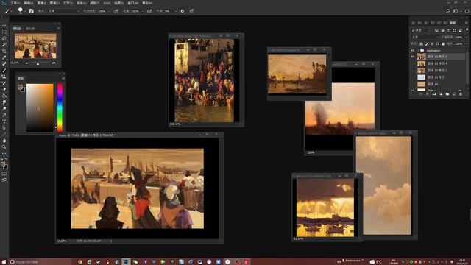This screenshot has width=471, height=265.
Task: Hide the exploration layer group
Action: [413, 50]
